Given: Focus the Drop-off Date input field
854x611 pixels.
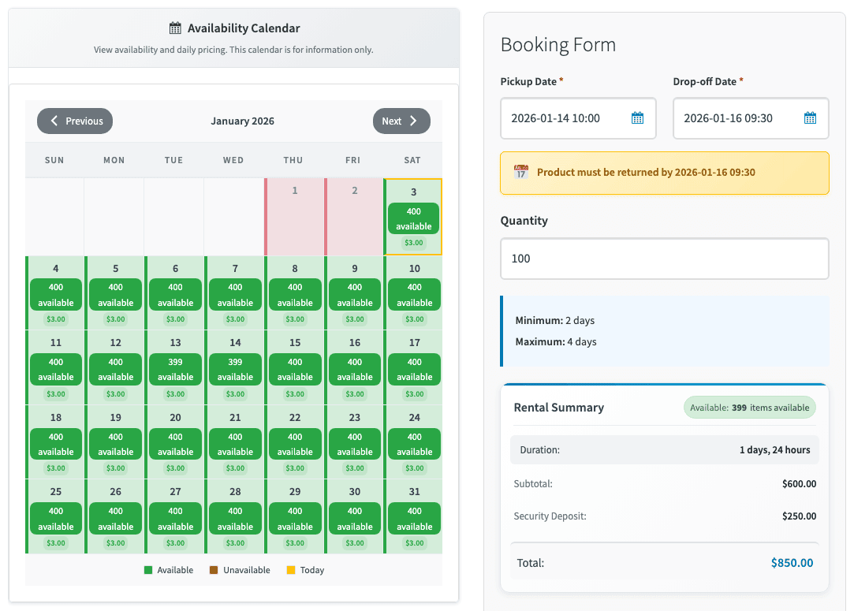Looking at the screenshot, I should 737,118.
